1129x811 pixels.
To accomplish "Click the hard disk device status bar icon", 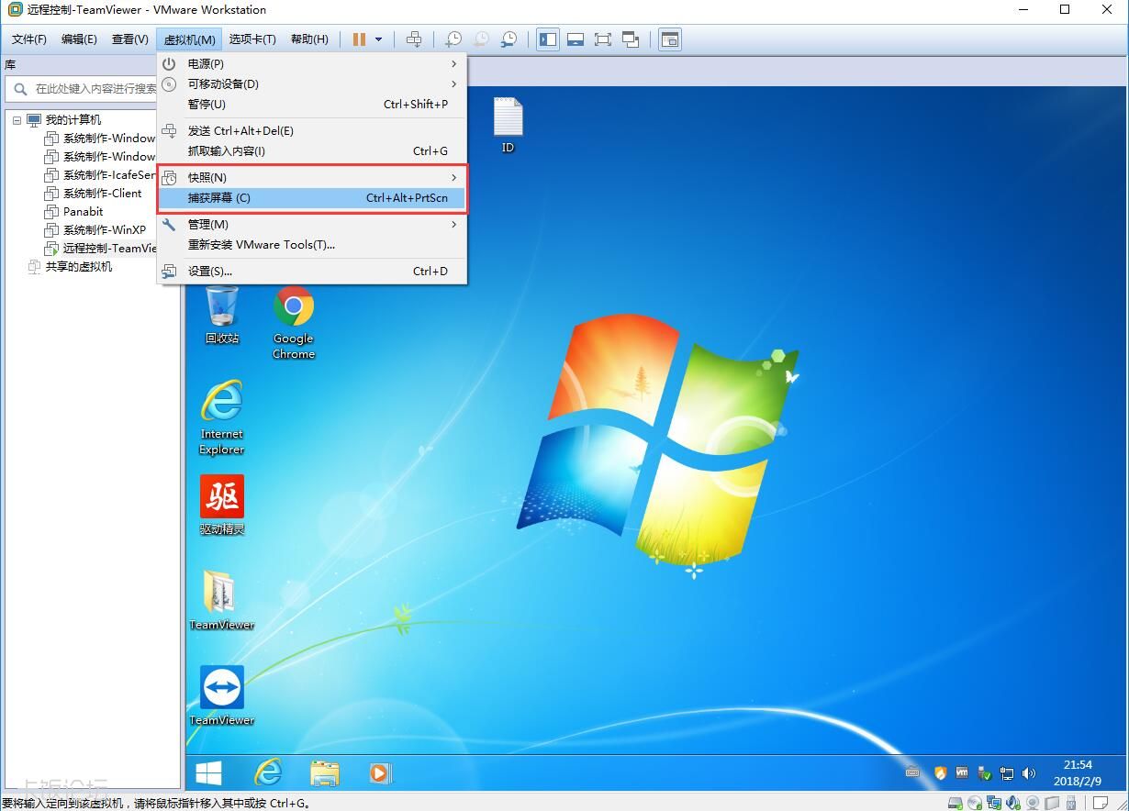I will [956, 804].
